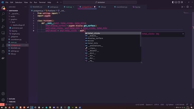Open the Testing flask view
This screenshot has height=109, width=194.
3,45
